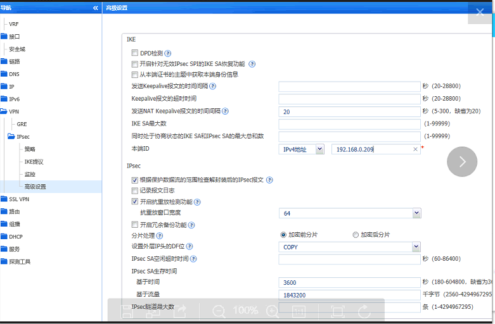Collapse the navigation panel with double-chevron icon
Viewport: 495px width, 324px height.
coord(95,8)
